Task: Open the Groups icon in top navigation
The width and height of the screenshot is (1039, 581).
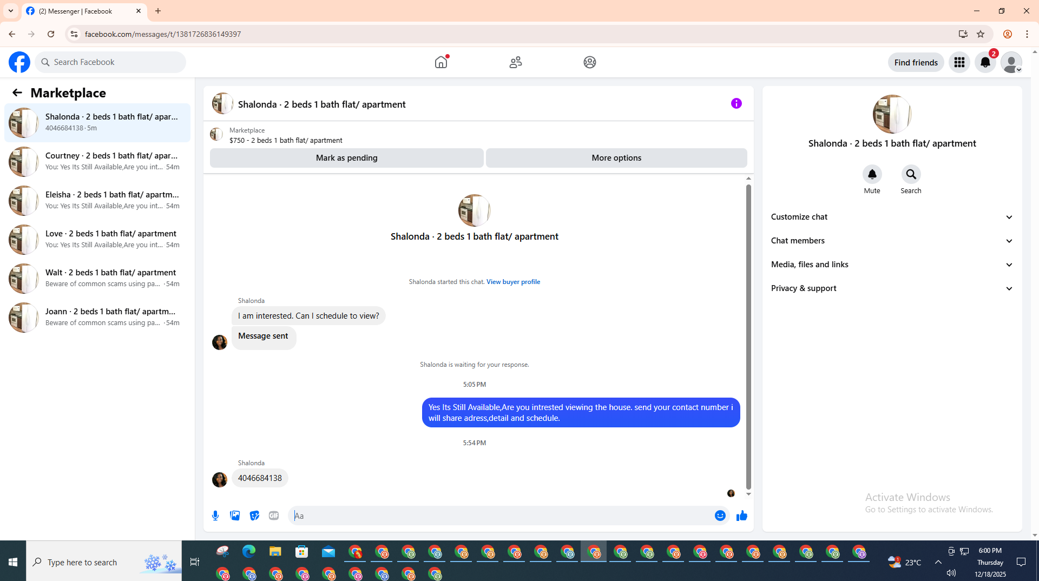Action: pos(590,62)
